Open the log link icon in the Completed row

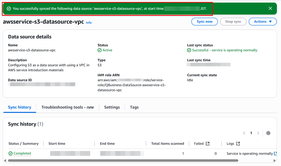click(275, 153)
